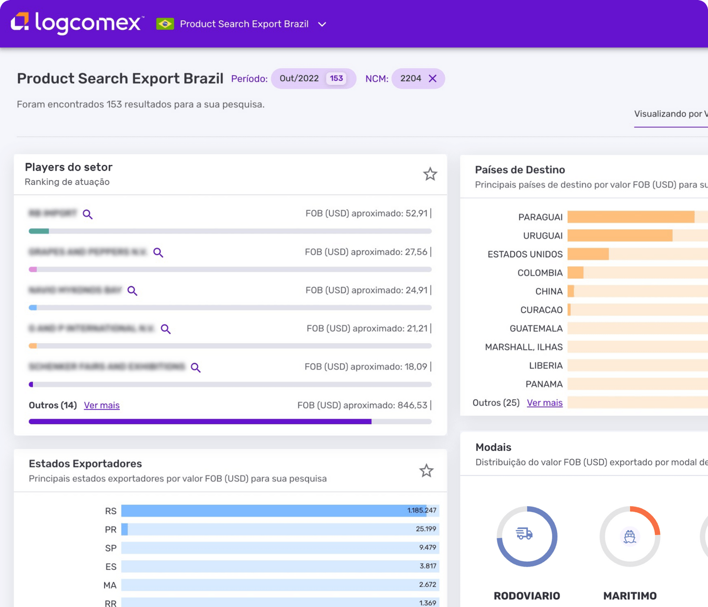Open Product Search Export Brazil dropdown
This screenshot has width=708, height=607.
(322, 24)
